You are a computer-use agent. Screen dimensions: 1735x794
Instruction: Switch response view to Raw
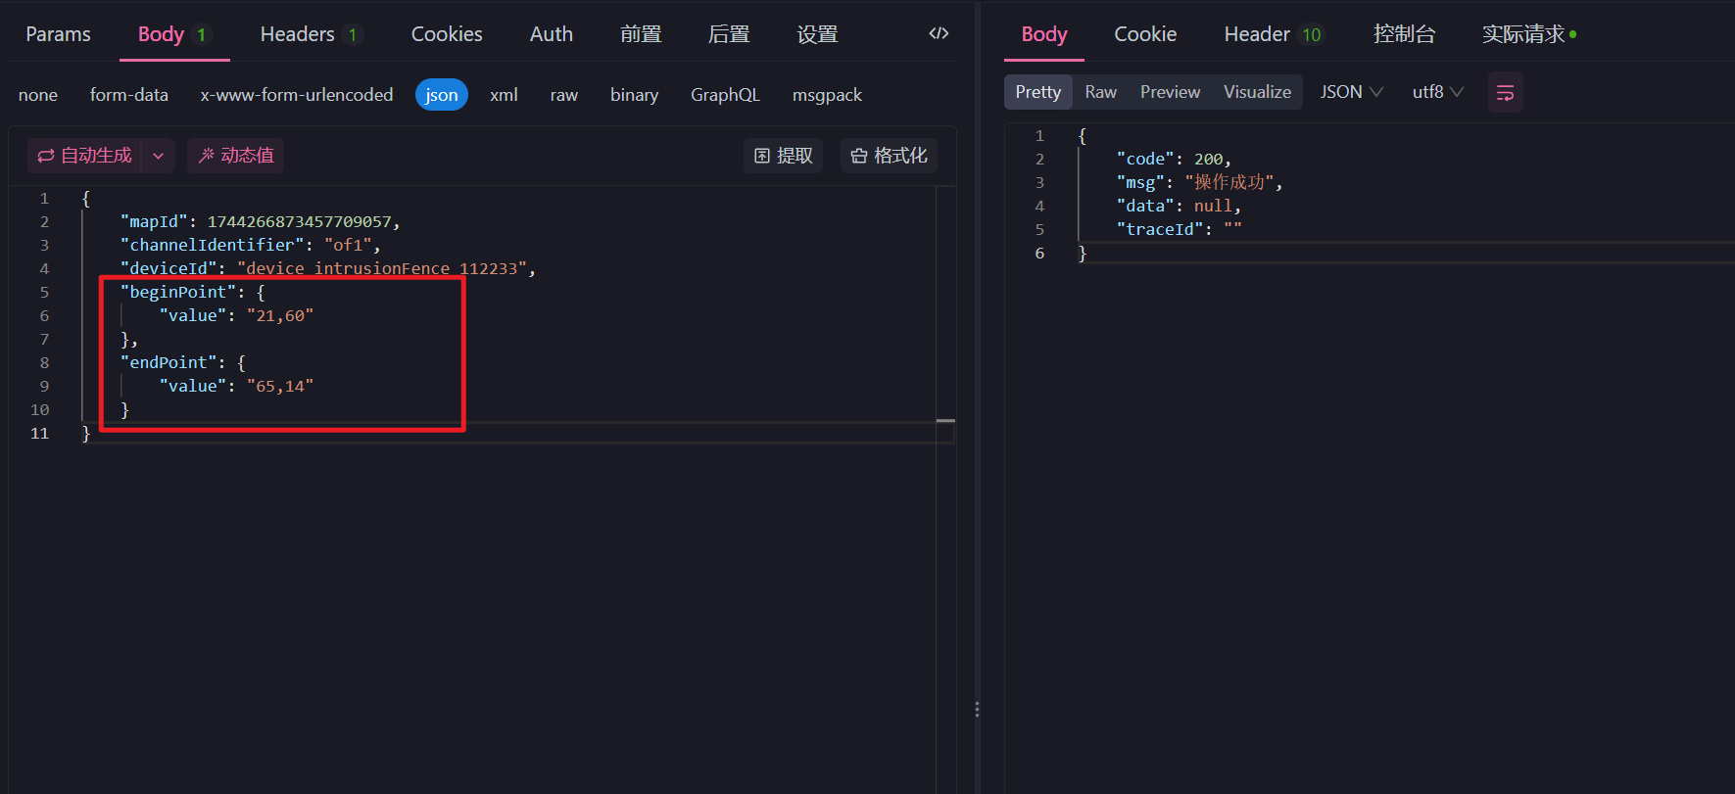tap(1100, 92)
